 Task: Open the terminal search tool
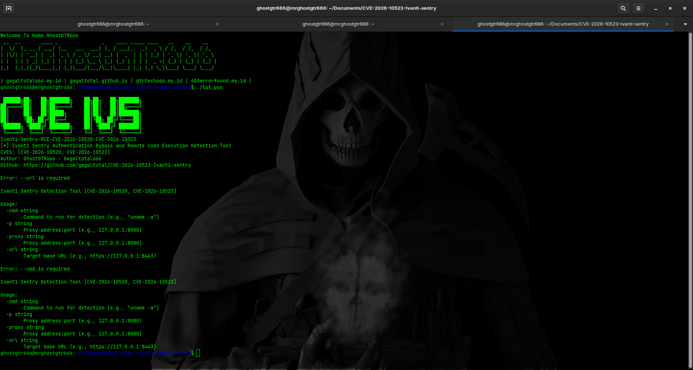coord(623,8)
